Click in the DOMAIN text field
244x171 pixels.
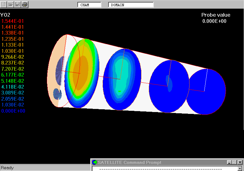point(131,5)
